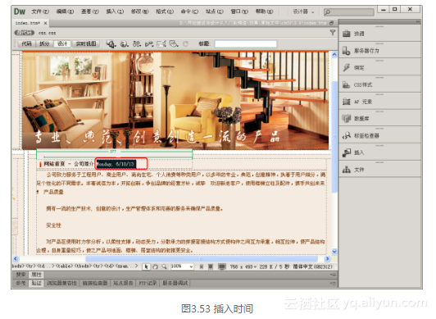The height and width of the screenshot is (319, 436).
Task: Switch to the 服务器调试 tab
Action: (x=175, y=284)
